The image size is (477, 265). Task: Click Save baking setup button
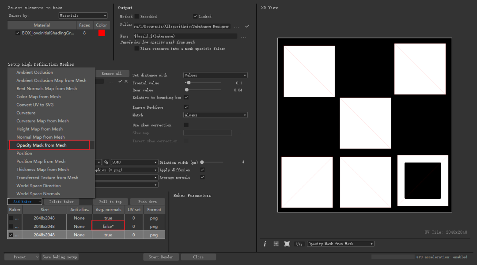(60, 257)
